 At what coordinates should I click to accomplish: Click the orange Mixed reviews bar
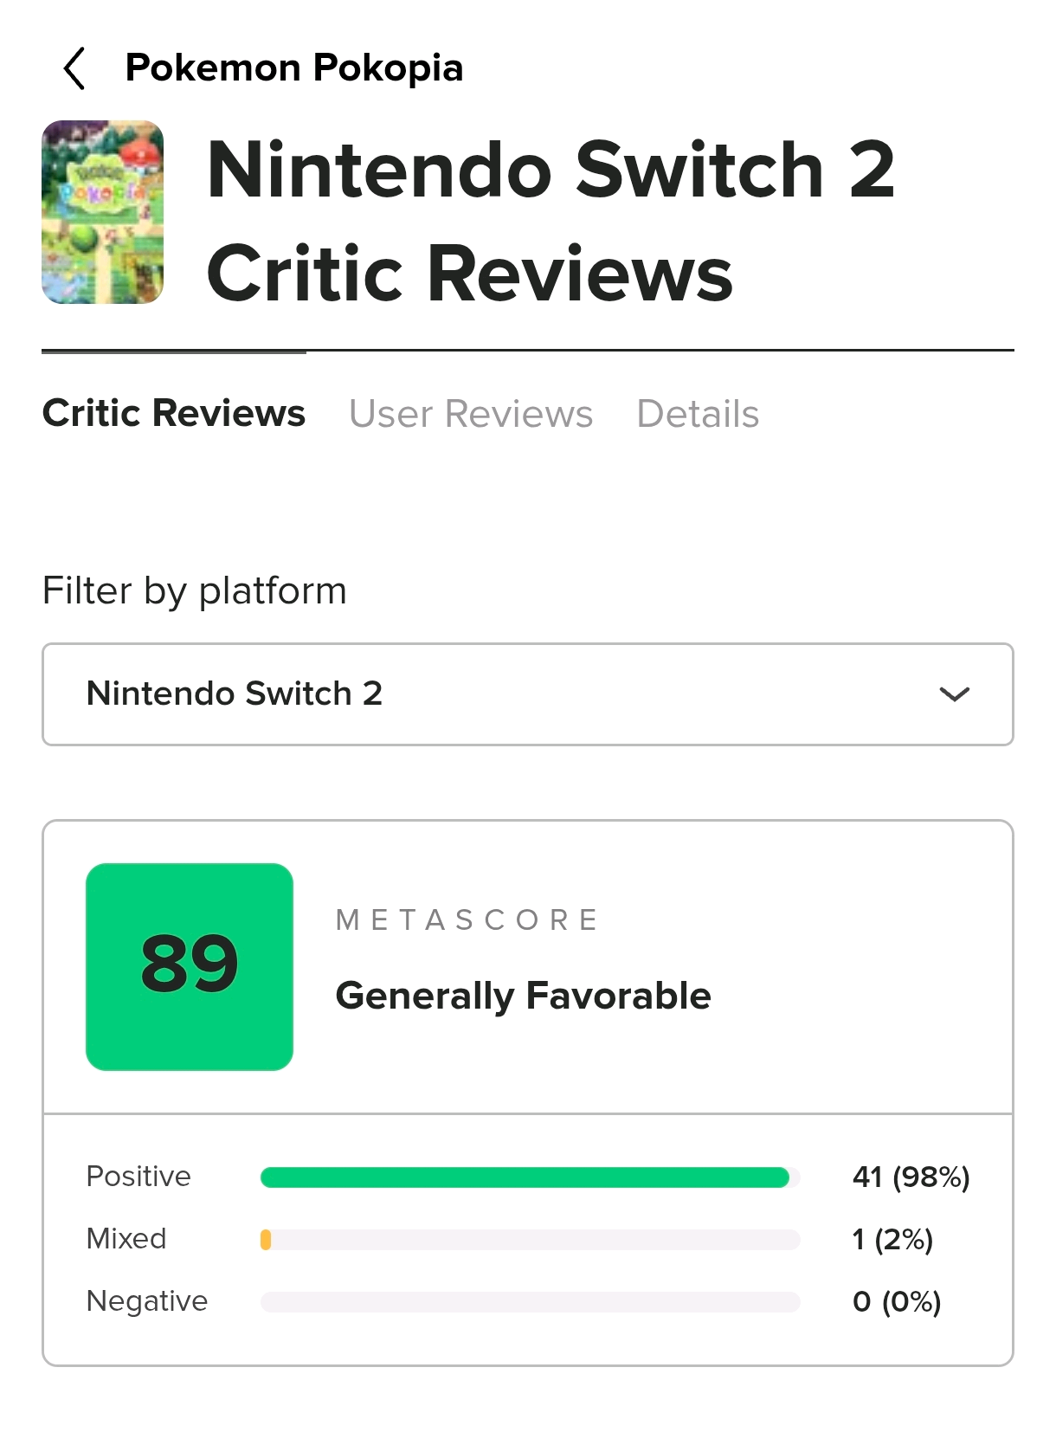[266, 1240]
